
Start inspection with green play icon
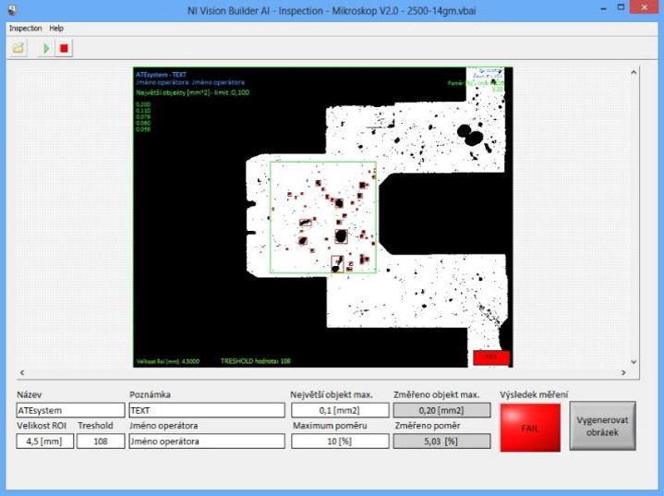(46, 48)
